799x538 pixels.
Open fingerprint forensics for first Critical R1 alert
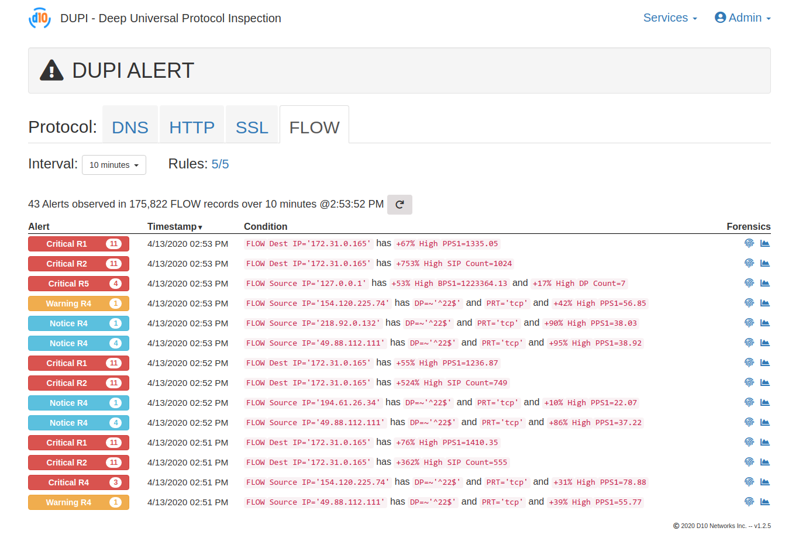click(x=749, y=243)
